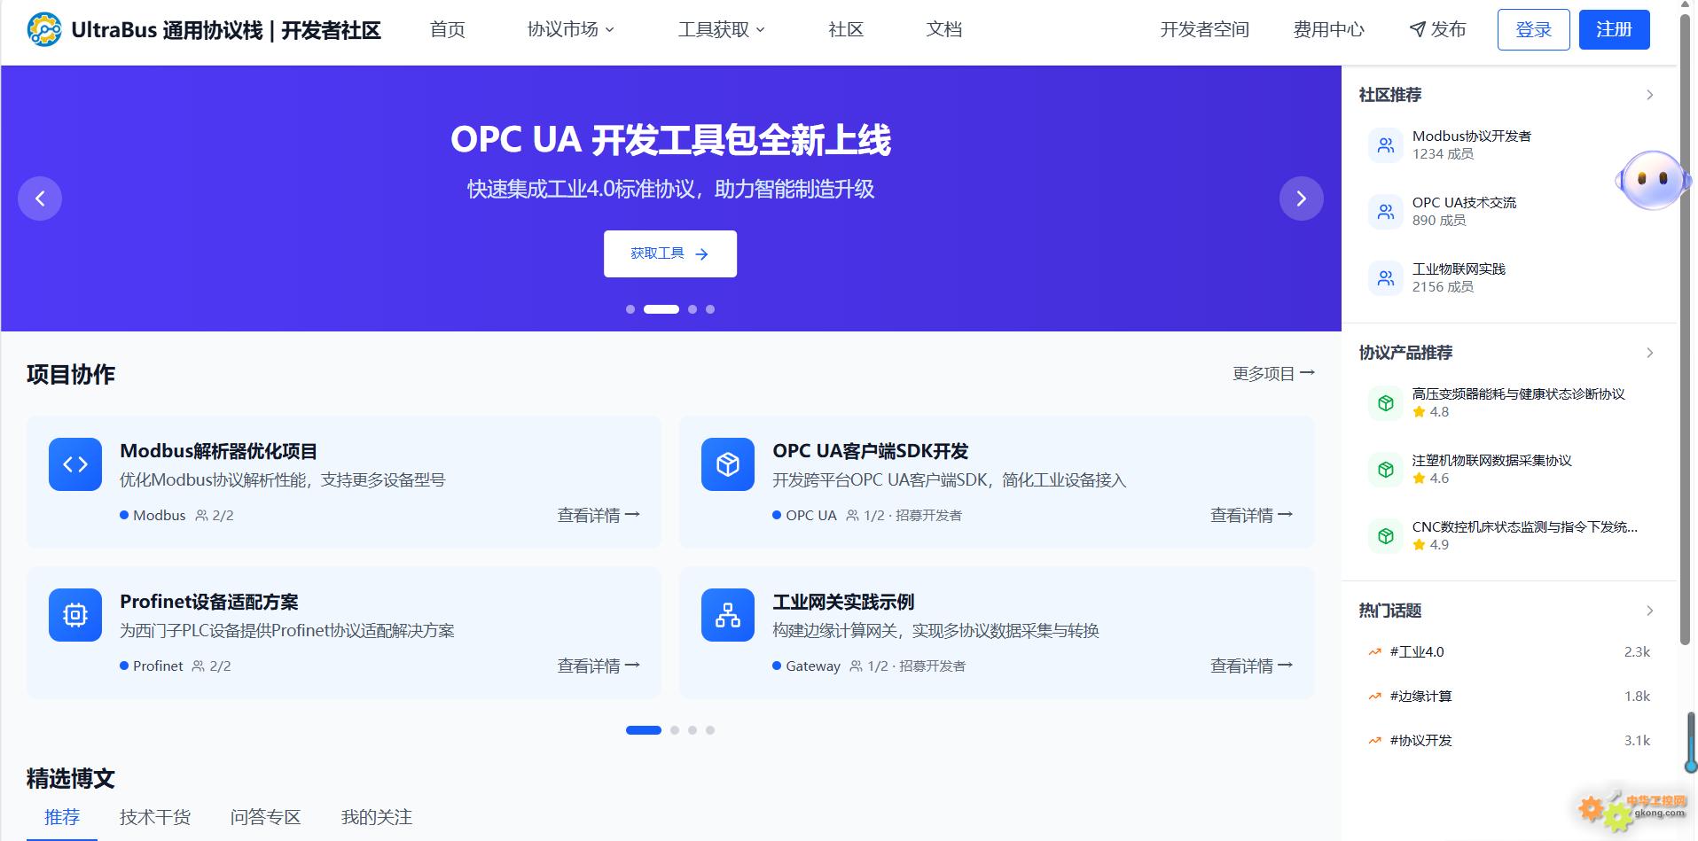Click the 登录 button

[1534, 30]
